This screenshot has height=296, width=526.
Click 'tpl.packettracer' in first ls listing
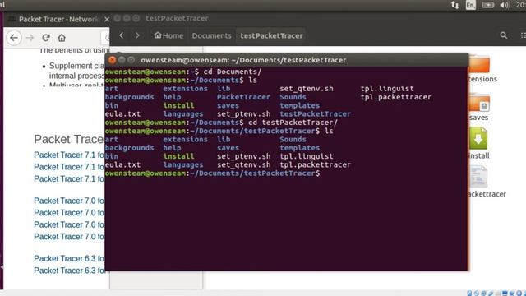pyautogui.click(x=396, y=97)
